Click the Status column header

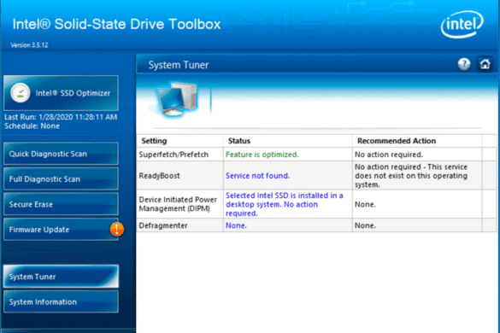(288, 141)
